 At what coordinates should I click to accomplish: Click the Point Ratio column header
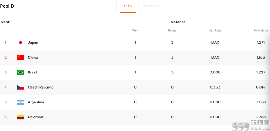pyautogui.click(x=261, y=31)
